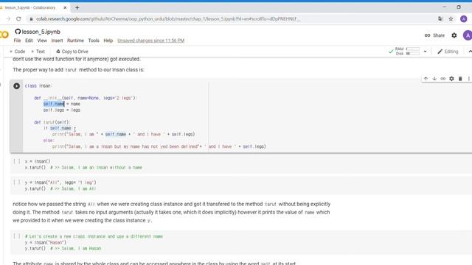
Task: Click the Chrome profile avatar in toolbar
Action: point(464,19)
